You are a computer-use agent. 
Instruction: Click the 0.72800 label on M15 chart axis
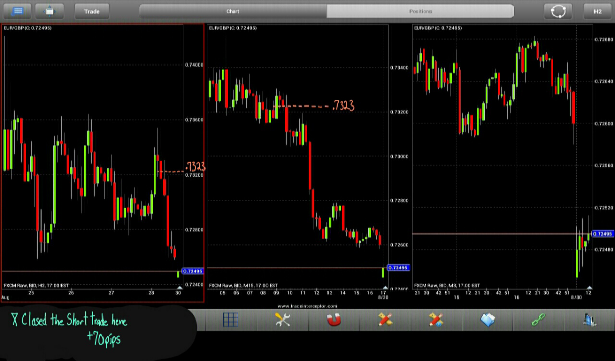click(399, 200)
